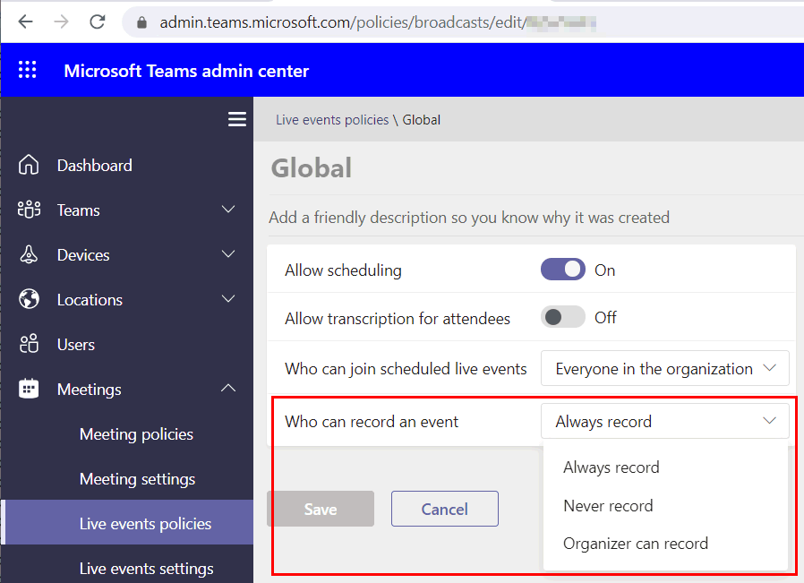The image size is (804, 583).
Task: Click the browser back arrow
Action: tap(25, 21)
